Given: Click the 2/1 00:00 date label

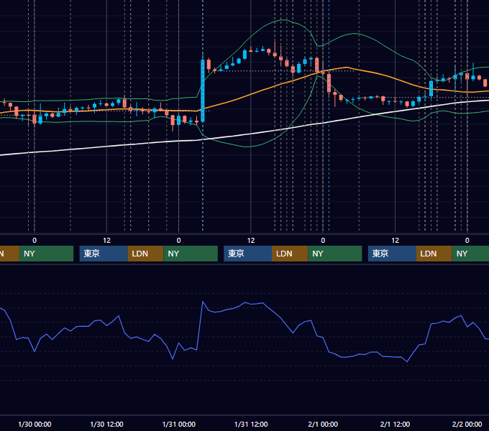Looking at the screenshot, I should click(323, 424).
